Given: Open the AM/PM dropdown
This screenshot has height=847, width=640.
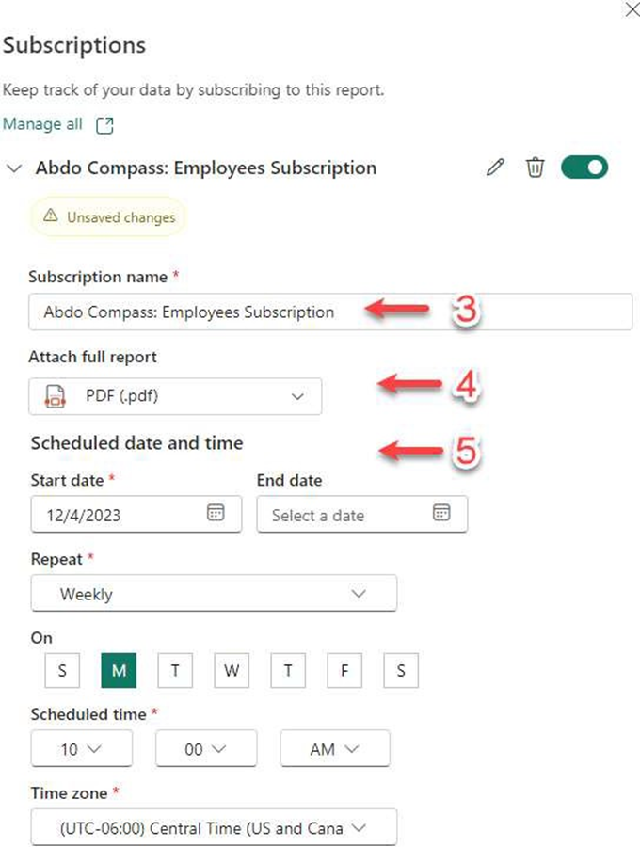Looking at the screenshot, I should tap(335, 749).
